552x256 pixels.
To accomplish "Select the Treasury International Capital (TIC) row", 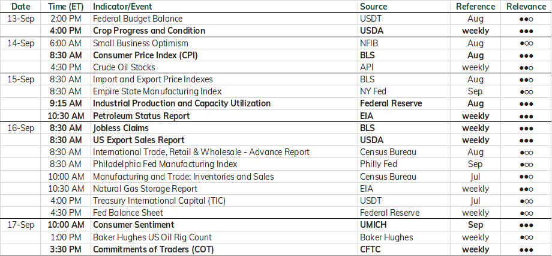I will 276,201.
